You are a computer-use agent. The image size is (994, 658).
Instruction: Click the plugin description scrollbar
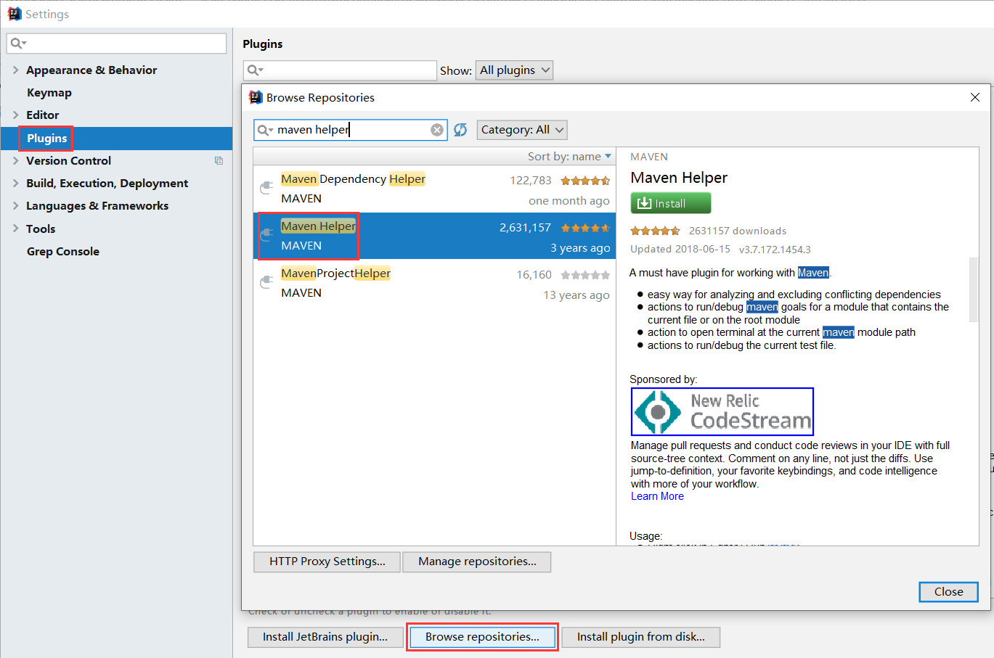point(974,289)
